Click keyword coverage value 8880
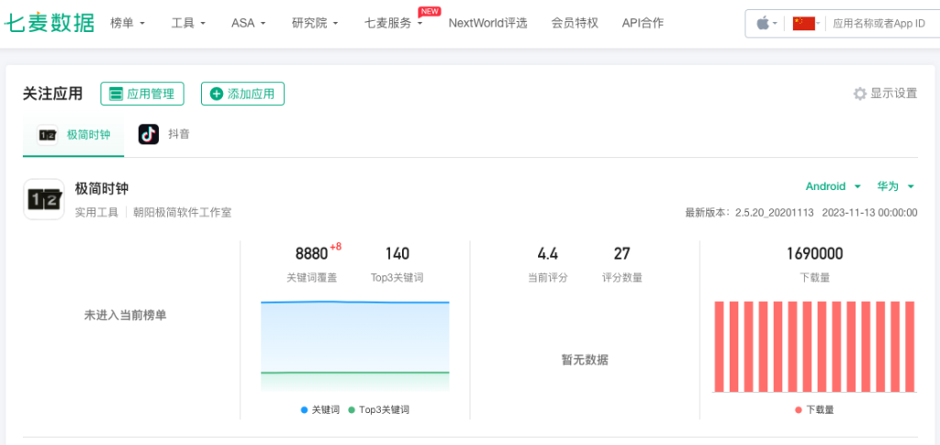940x445 pixels. [x=312, y=254]
